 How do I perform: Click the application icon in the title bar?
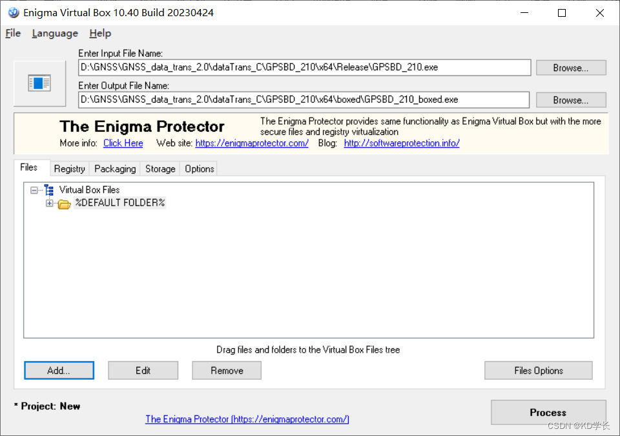tap(14, 12)
